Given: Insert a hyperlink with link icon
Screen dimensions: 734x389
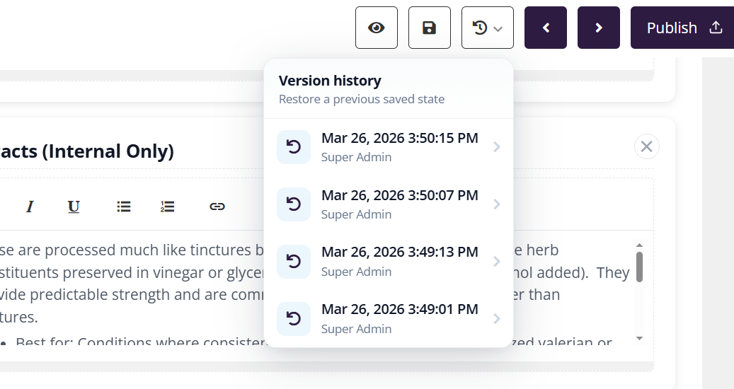Looking at the screenshot, I should (217, 207).
